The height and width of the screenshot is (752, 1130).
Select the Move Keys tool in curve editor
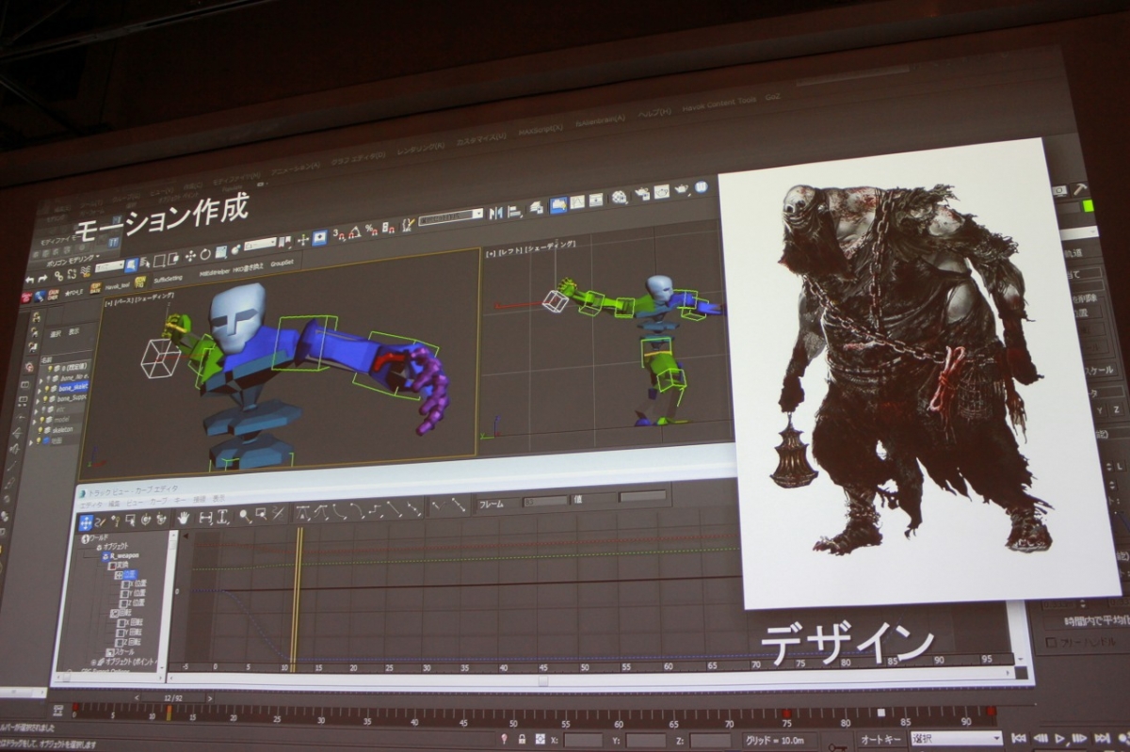86,522
